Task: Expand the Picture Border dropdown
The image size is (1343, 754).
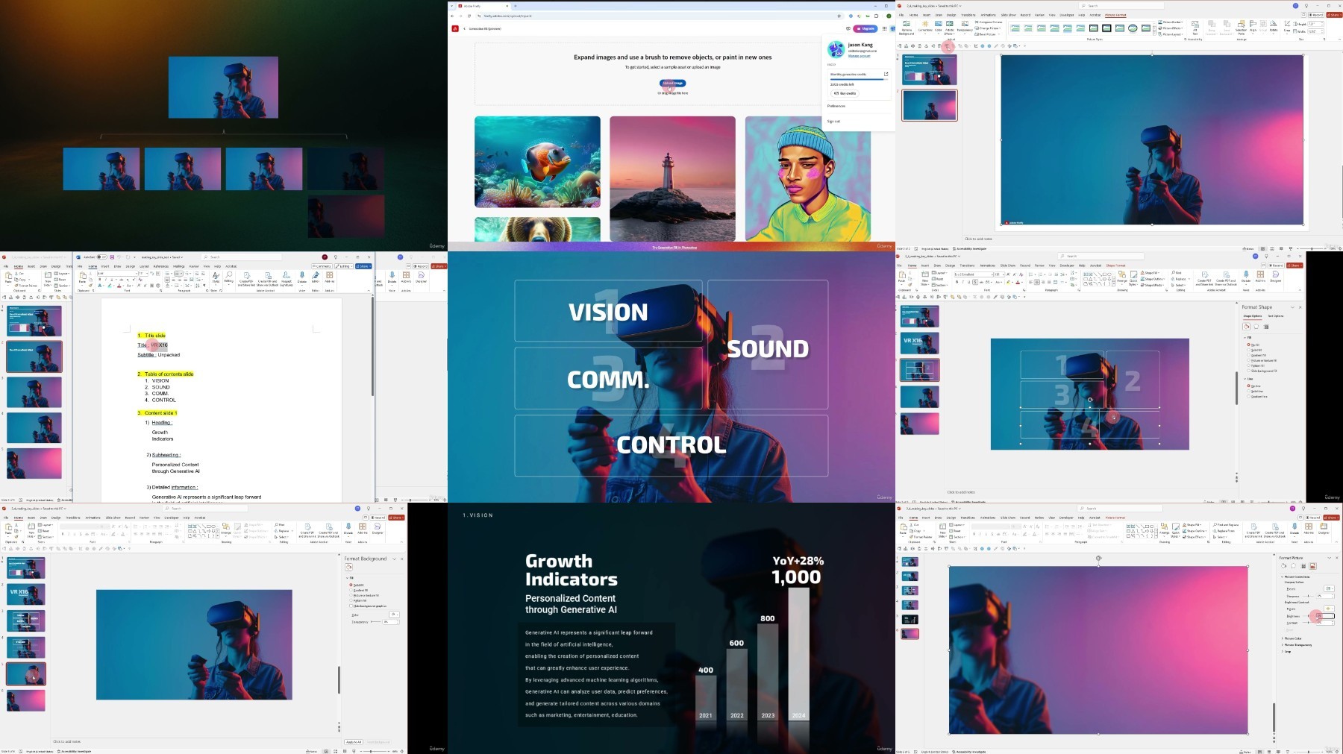Action: [x=1172, y=22]
